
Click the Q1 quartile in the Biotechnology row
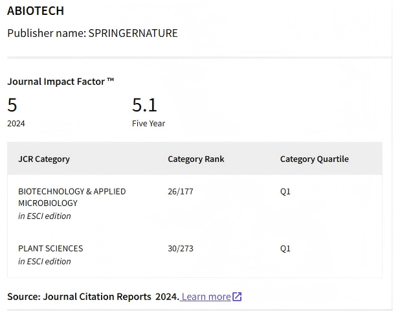pyautogui.click(x=285, y=191)
